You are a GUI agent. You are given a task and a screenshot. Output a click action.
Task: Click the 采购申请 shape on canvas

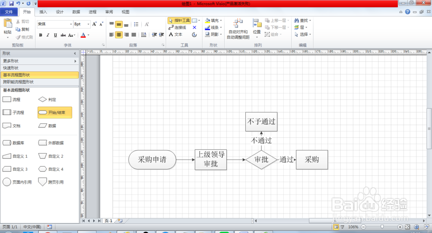pyautogui.click(x=152, y=160)
